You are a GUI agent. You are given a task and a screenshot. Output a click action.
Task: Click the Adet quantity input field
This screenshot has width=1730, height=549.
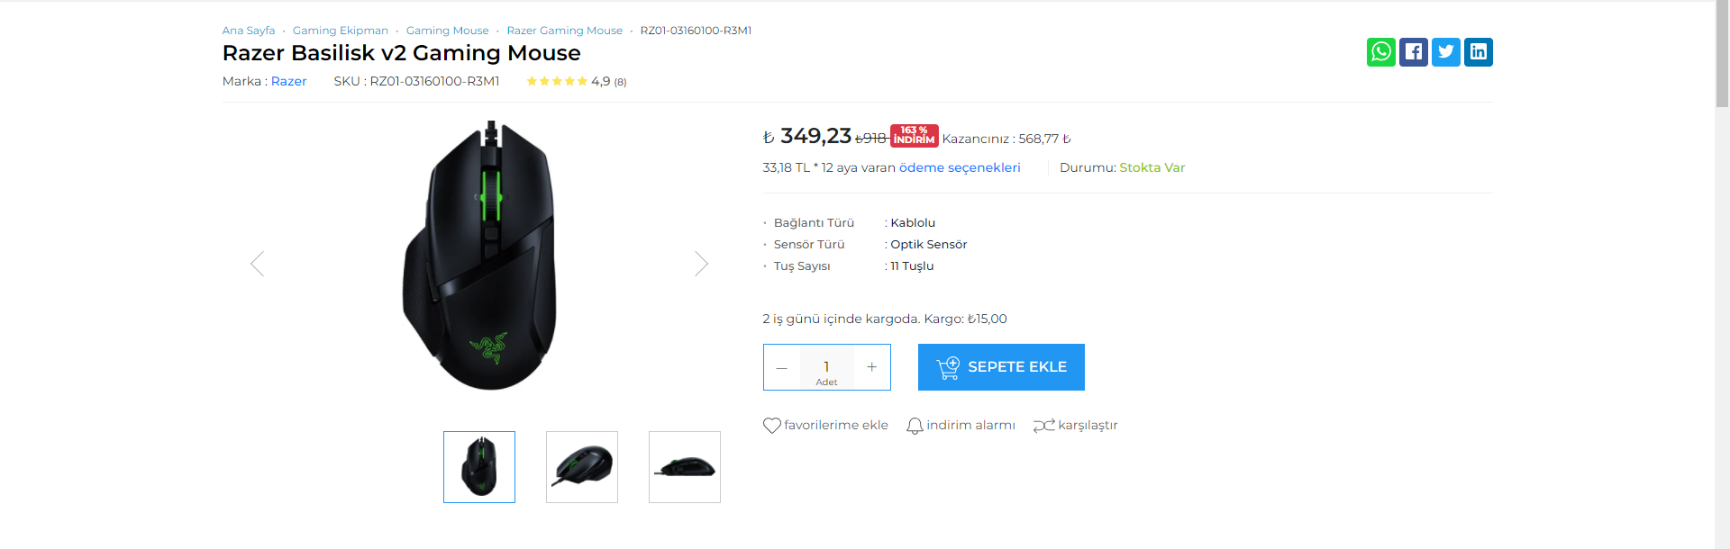click(826, 367)
